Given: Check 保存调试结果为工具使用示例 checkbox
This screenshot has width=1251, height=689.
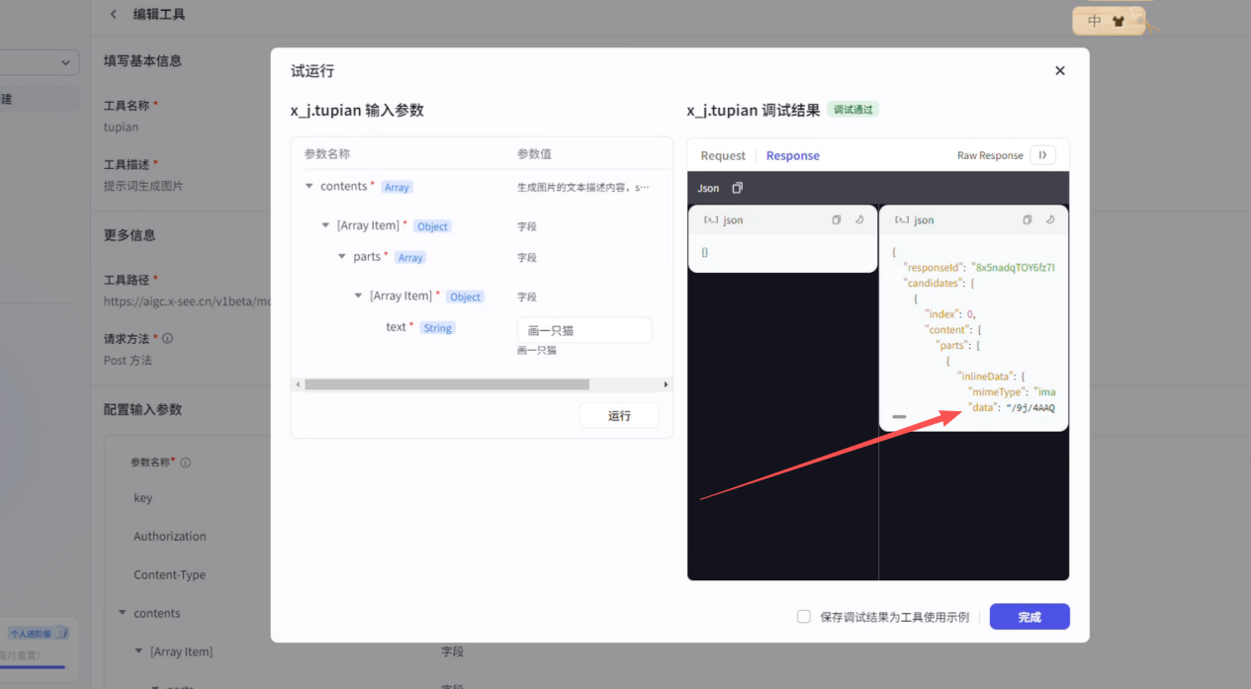Looking at the screenshot, I should tap(804, 617).
